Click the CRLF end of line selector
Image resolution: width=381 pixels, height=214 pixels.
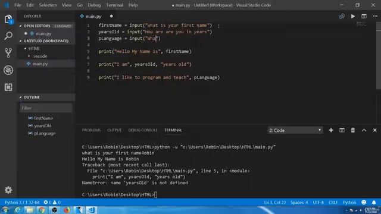(333, 202)
